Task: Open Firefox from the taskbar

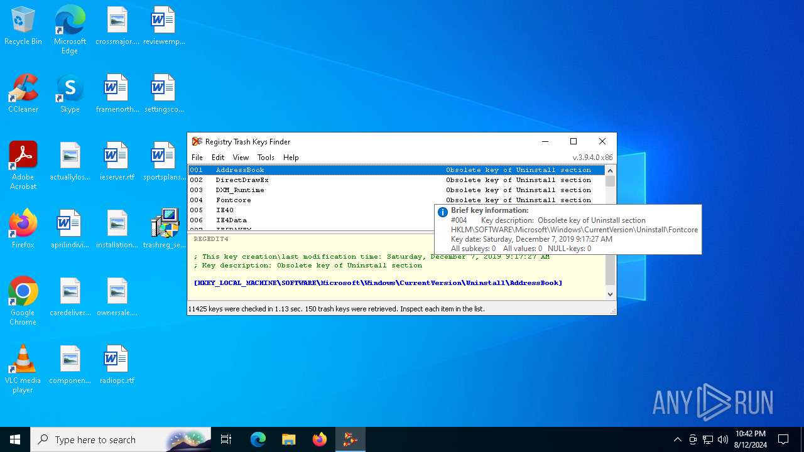Action: point(320,439)
